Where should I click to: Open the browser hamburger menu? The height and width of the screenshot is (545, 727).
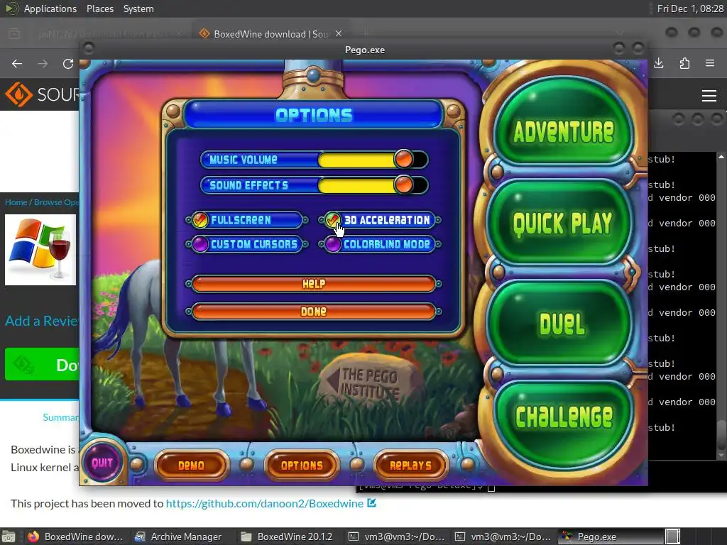(x=710, y=63)
